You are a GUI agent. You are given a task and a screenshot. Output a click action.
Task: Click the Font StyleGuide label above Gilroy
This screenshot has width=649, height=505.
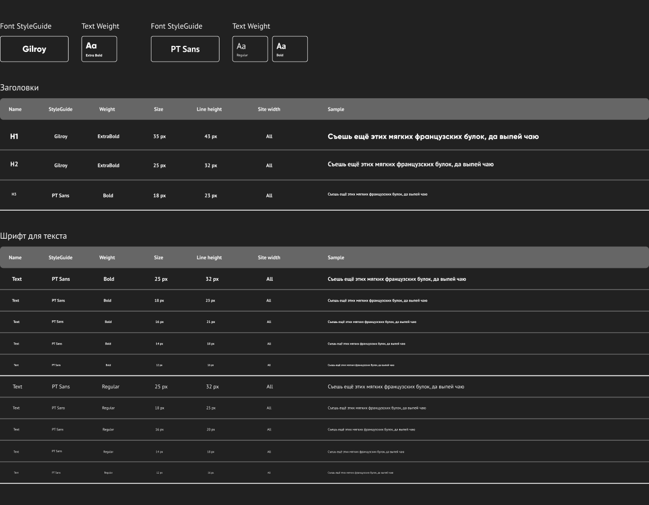click(26, 26)
